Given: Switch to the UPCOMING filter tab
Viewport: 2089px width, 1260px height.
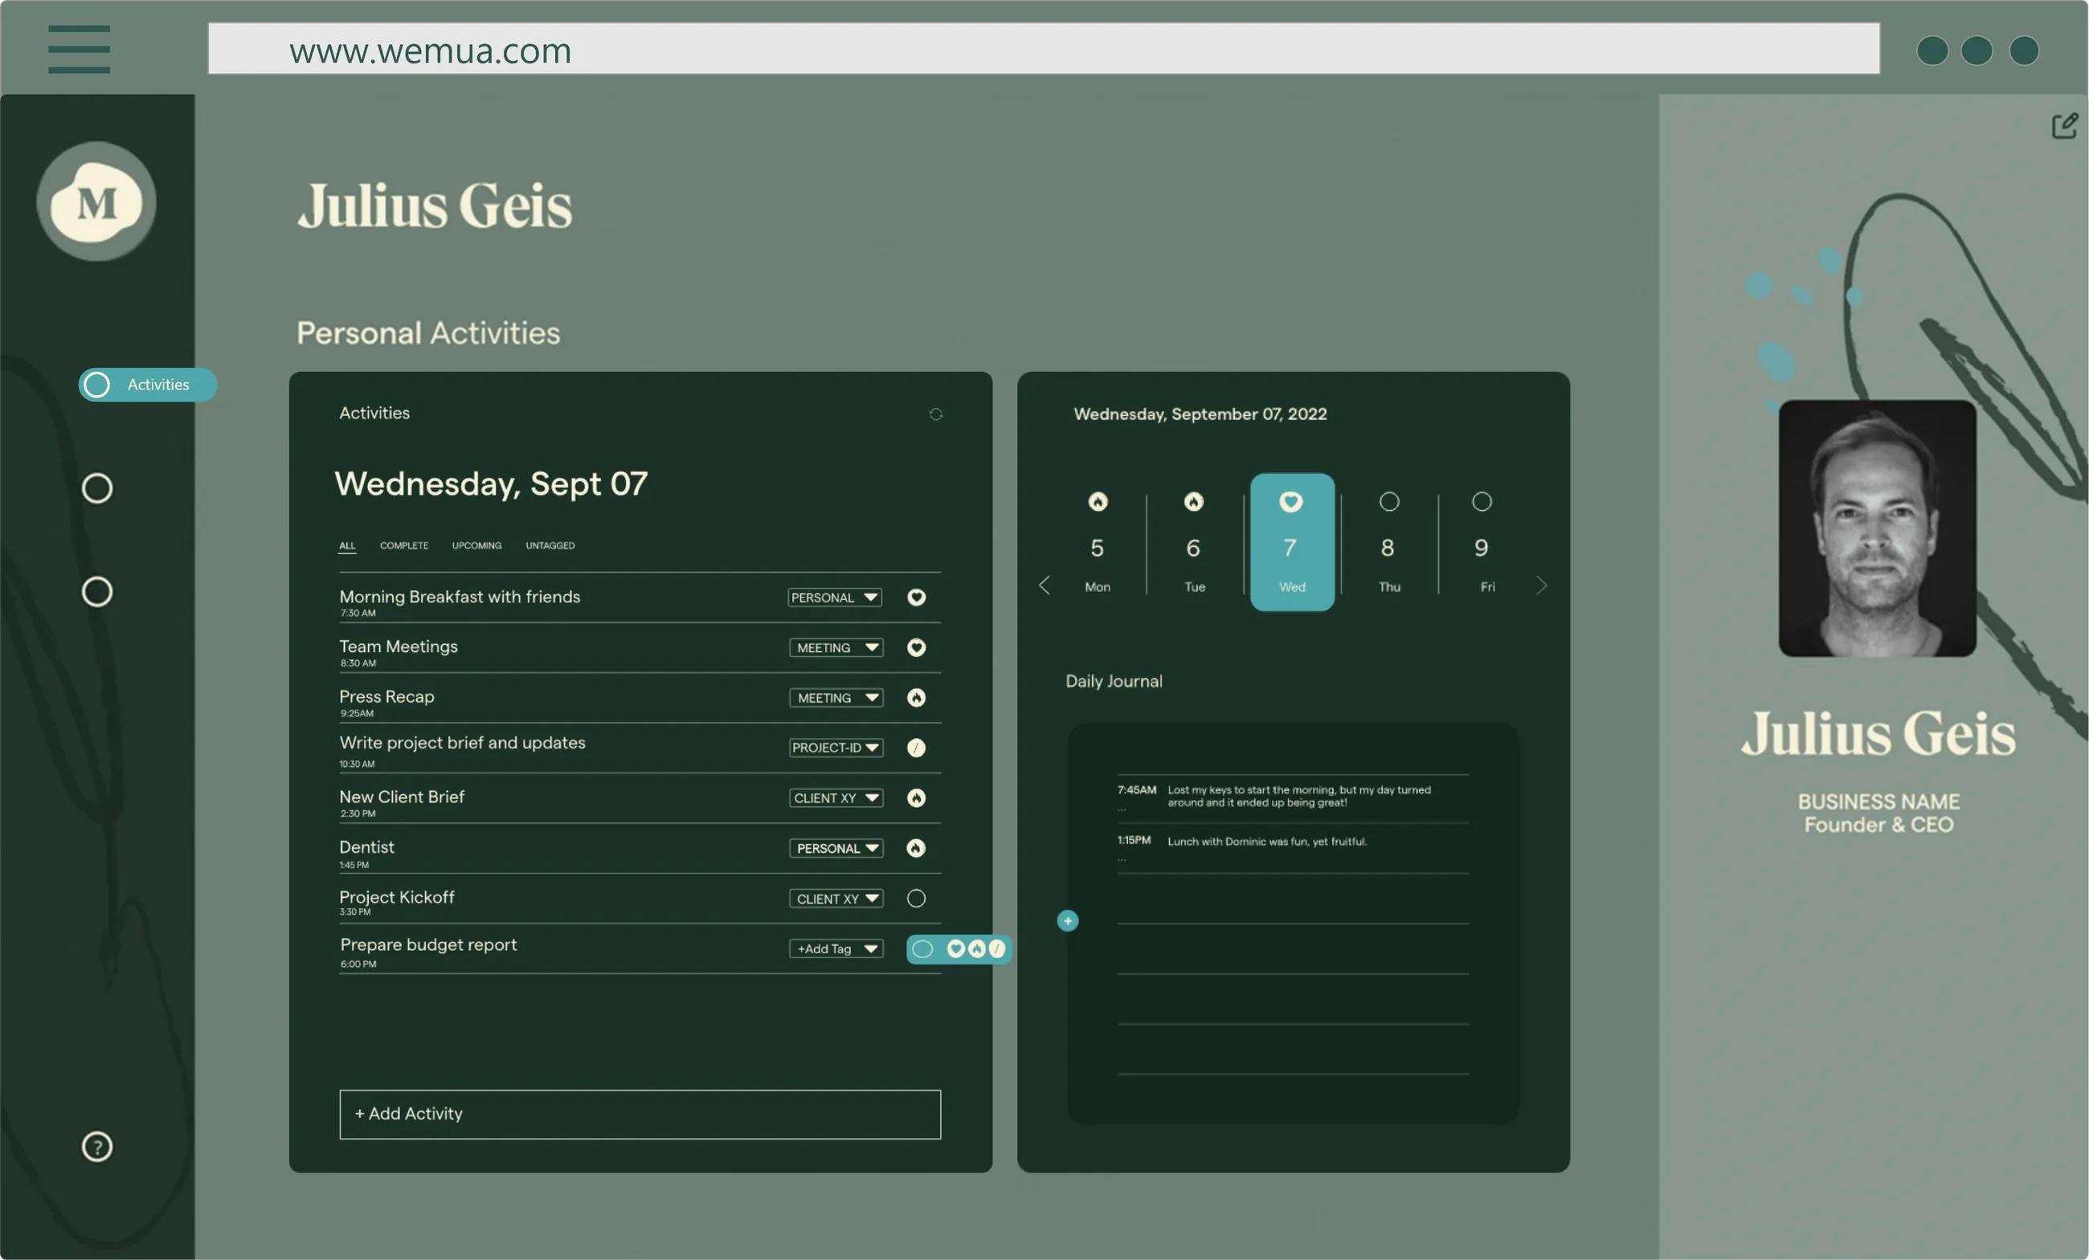Looking at the screenshot, I should coord(476,546).
